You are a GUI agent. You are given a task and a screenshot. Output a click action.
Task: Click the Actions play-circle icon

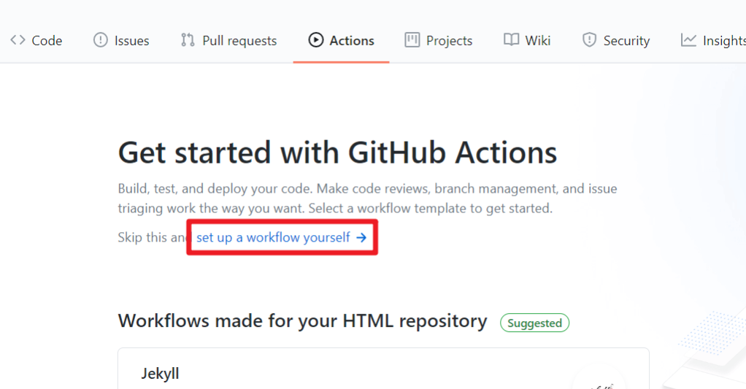click(x=315, y=40)
